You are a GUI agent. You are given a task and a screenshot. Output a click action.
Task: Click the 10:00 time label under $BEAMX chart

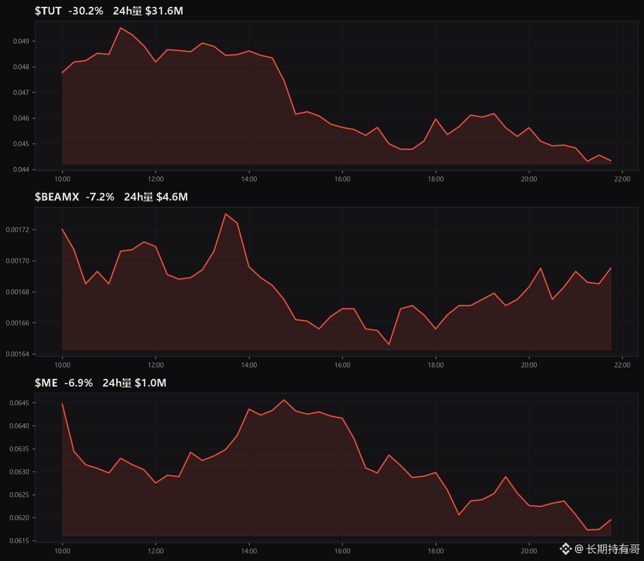(x=62, y=365)
